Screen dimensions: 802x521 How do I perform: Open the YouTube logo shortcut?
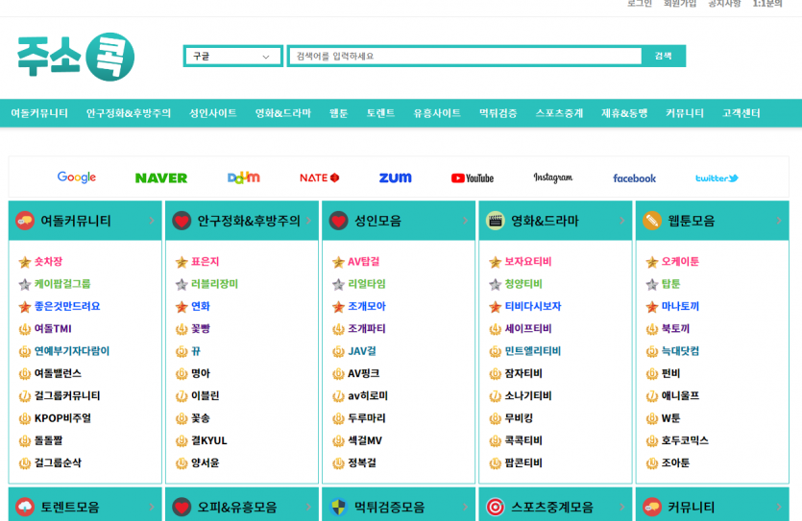pos(473,178)
